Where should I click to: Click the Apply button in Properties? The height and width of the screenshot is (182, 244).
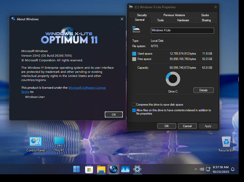[208, 126]
